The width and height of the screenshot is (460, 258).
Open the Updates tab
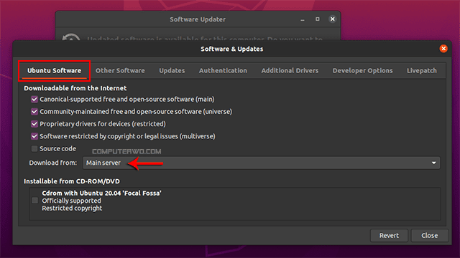point(172,70)
